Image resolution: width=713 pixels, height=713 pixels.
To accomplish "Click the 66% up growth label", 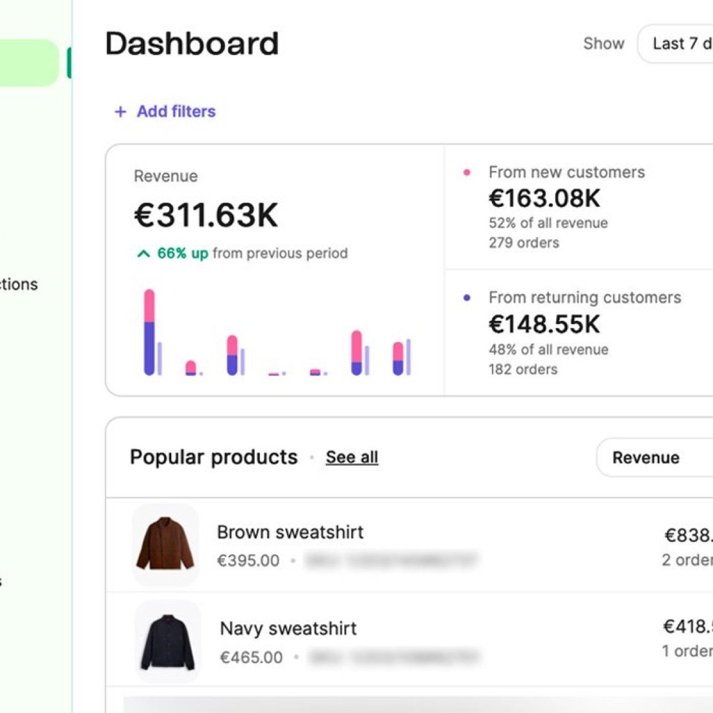I will click(x=183, y=253).
